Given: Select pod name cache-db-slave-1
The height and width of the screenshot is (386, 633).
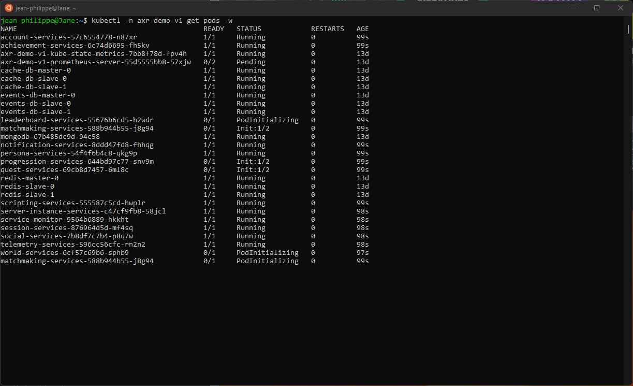Looking at the screenshot, I should [34, 87].
